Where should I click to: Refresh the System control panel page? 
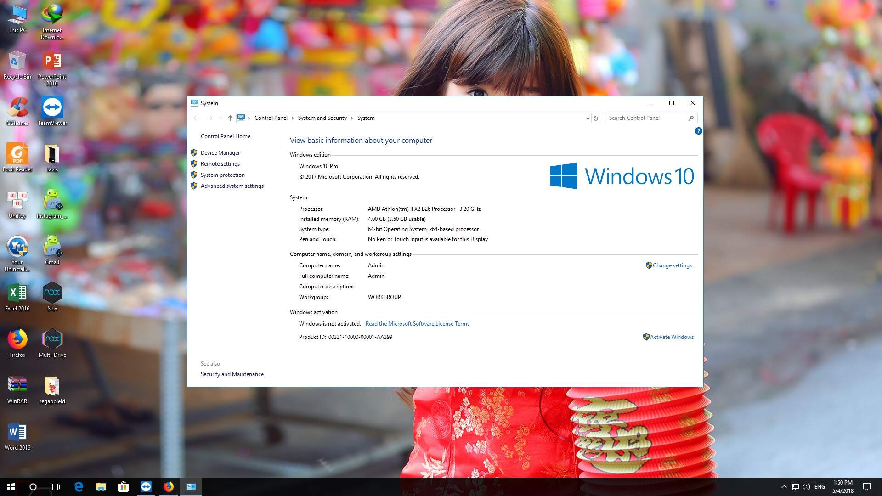click(x=596, y=118)
